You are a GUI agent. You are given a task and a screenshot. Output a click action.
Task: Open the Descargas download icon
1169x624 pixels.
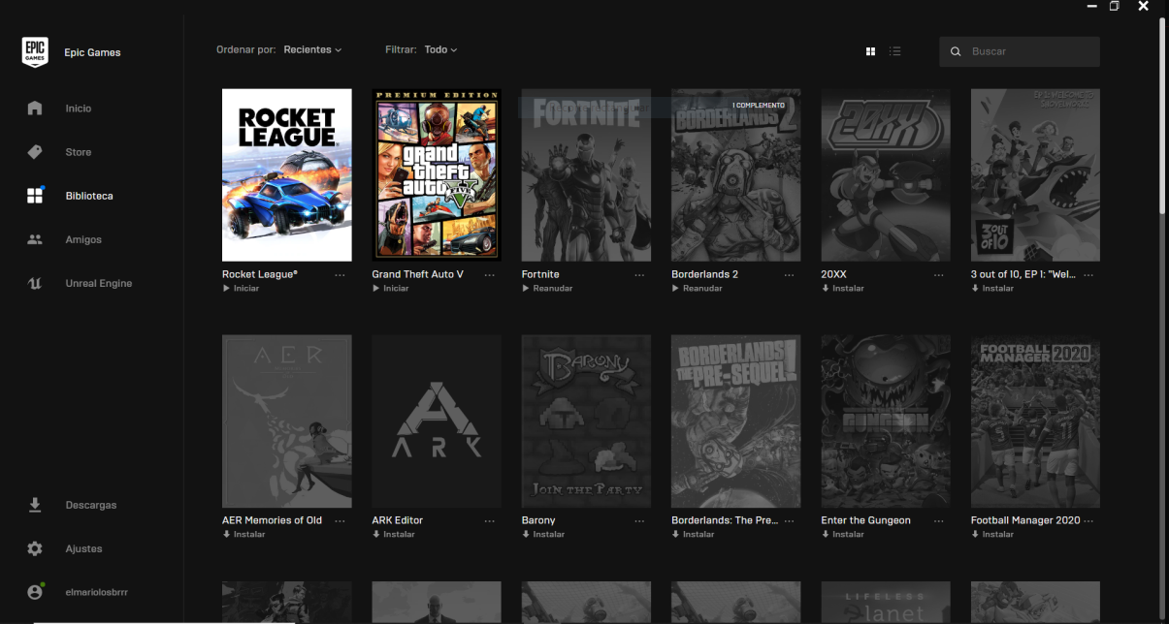coord(35,505)
